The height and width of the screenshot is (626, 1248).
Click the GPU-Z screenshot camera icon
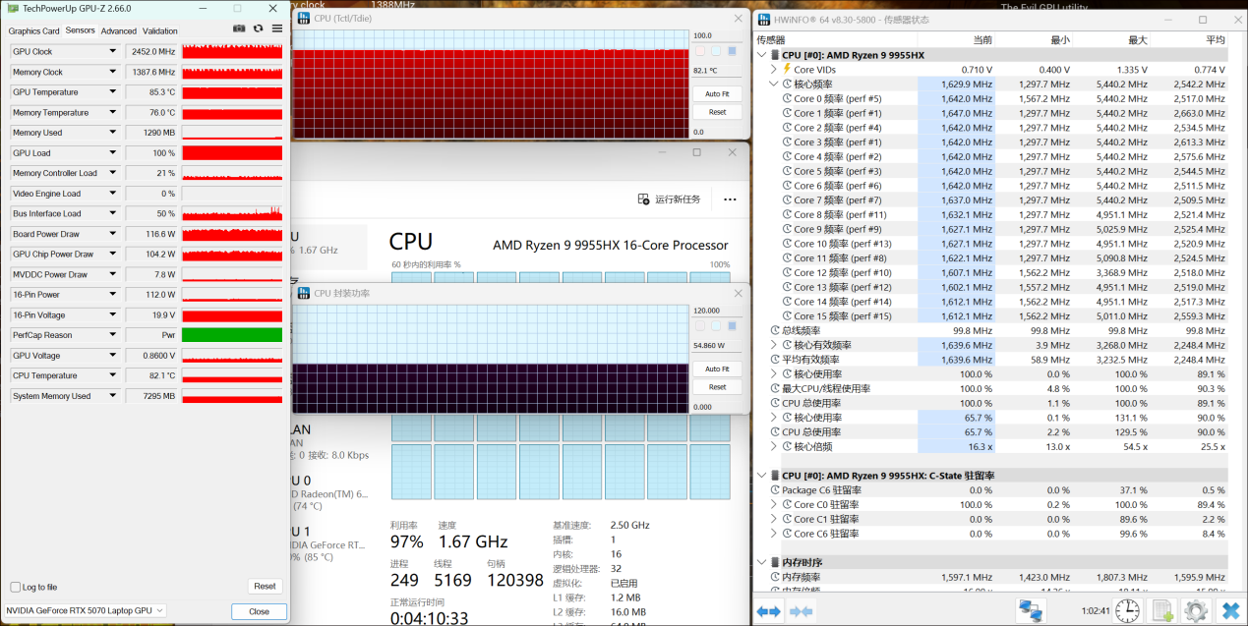pos(239,29)
